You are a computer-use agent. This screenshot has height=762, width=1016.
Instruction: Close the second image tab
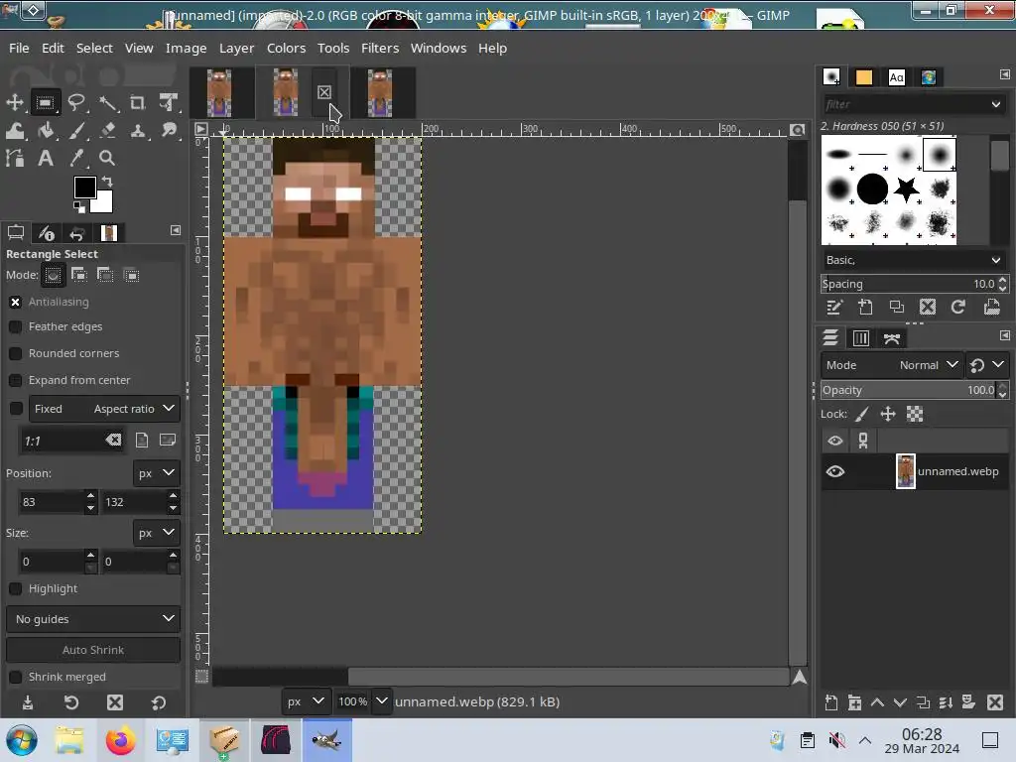(324, 92)
